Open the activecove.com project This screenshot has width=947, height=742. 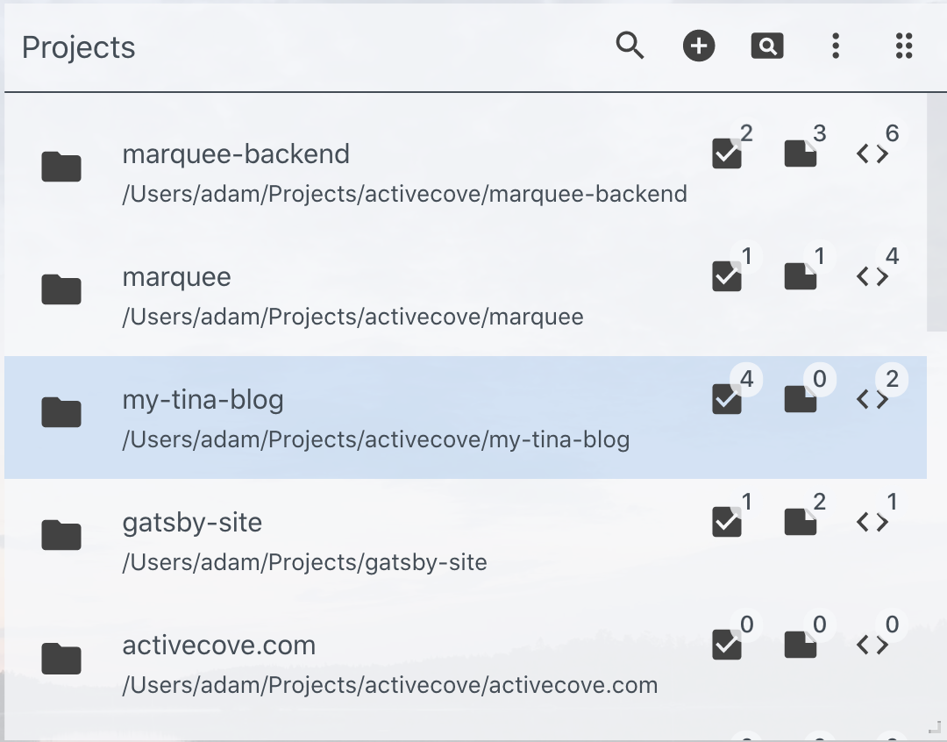pyautogui.click(x=465, y=663)
